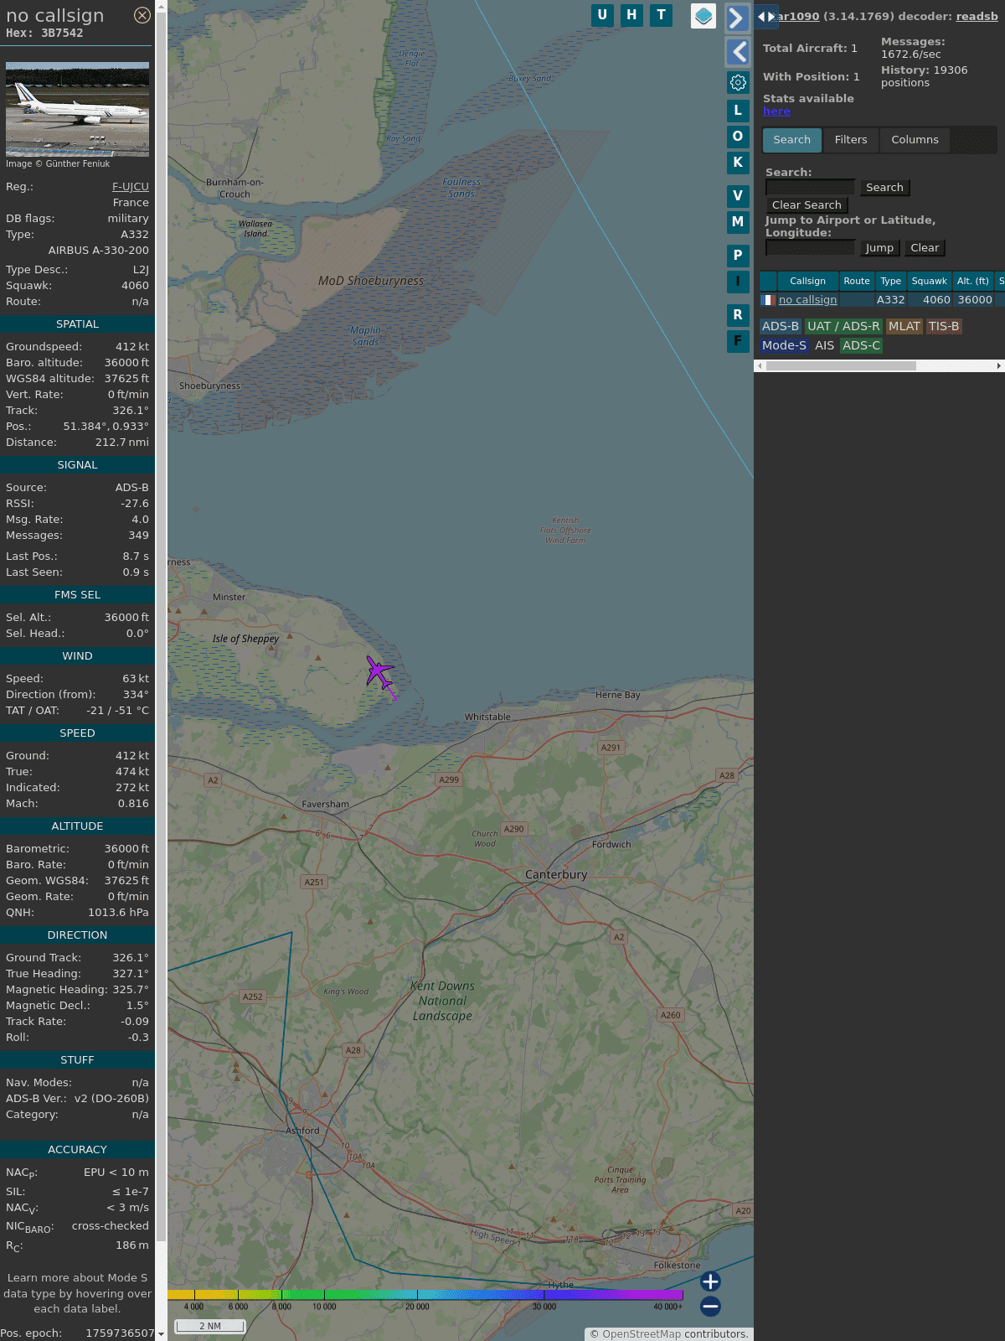Click the 36000 altitude cell in table

coord(975,300)
